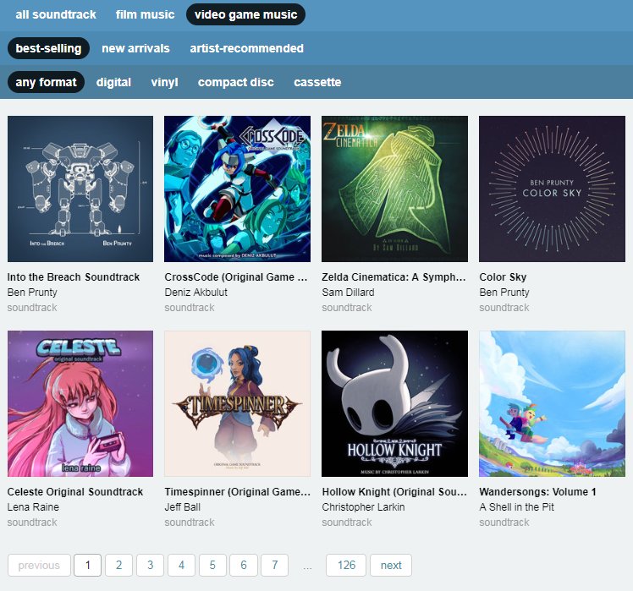Select the any format filter
Screen dimensions: 633x591
coord(46,82)
